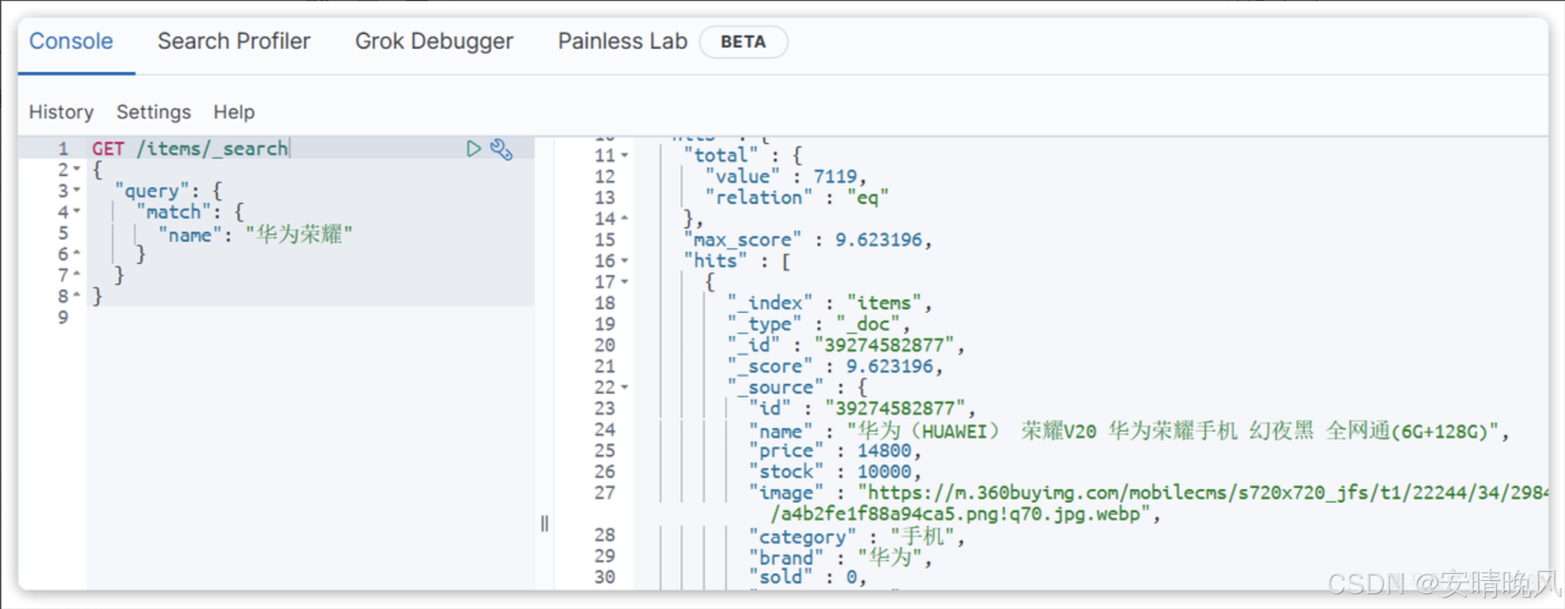Click the total value 7119
Viewport: 1565px width, 609px height.
pos(835,176)
